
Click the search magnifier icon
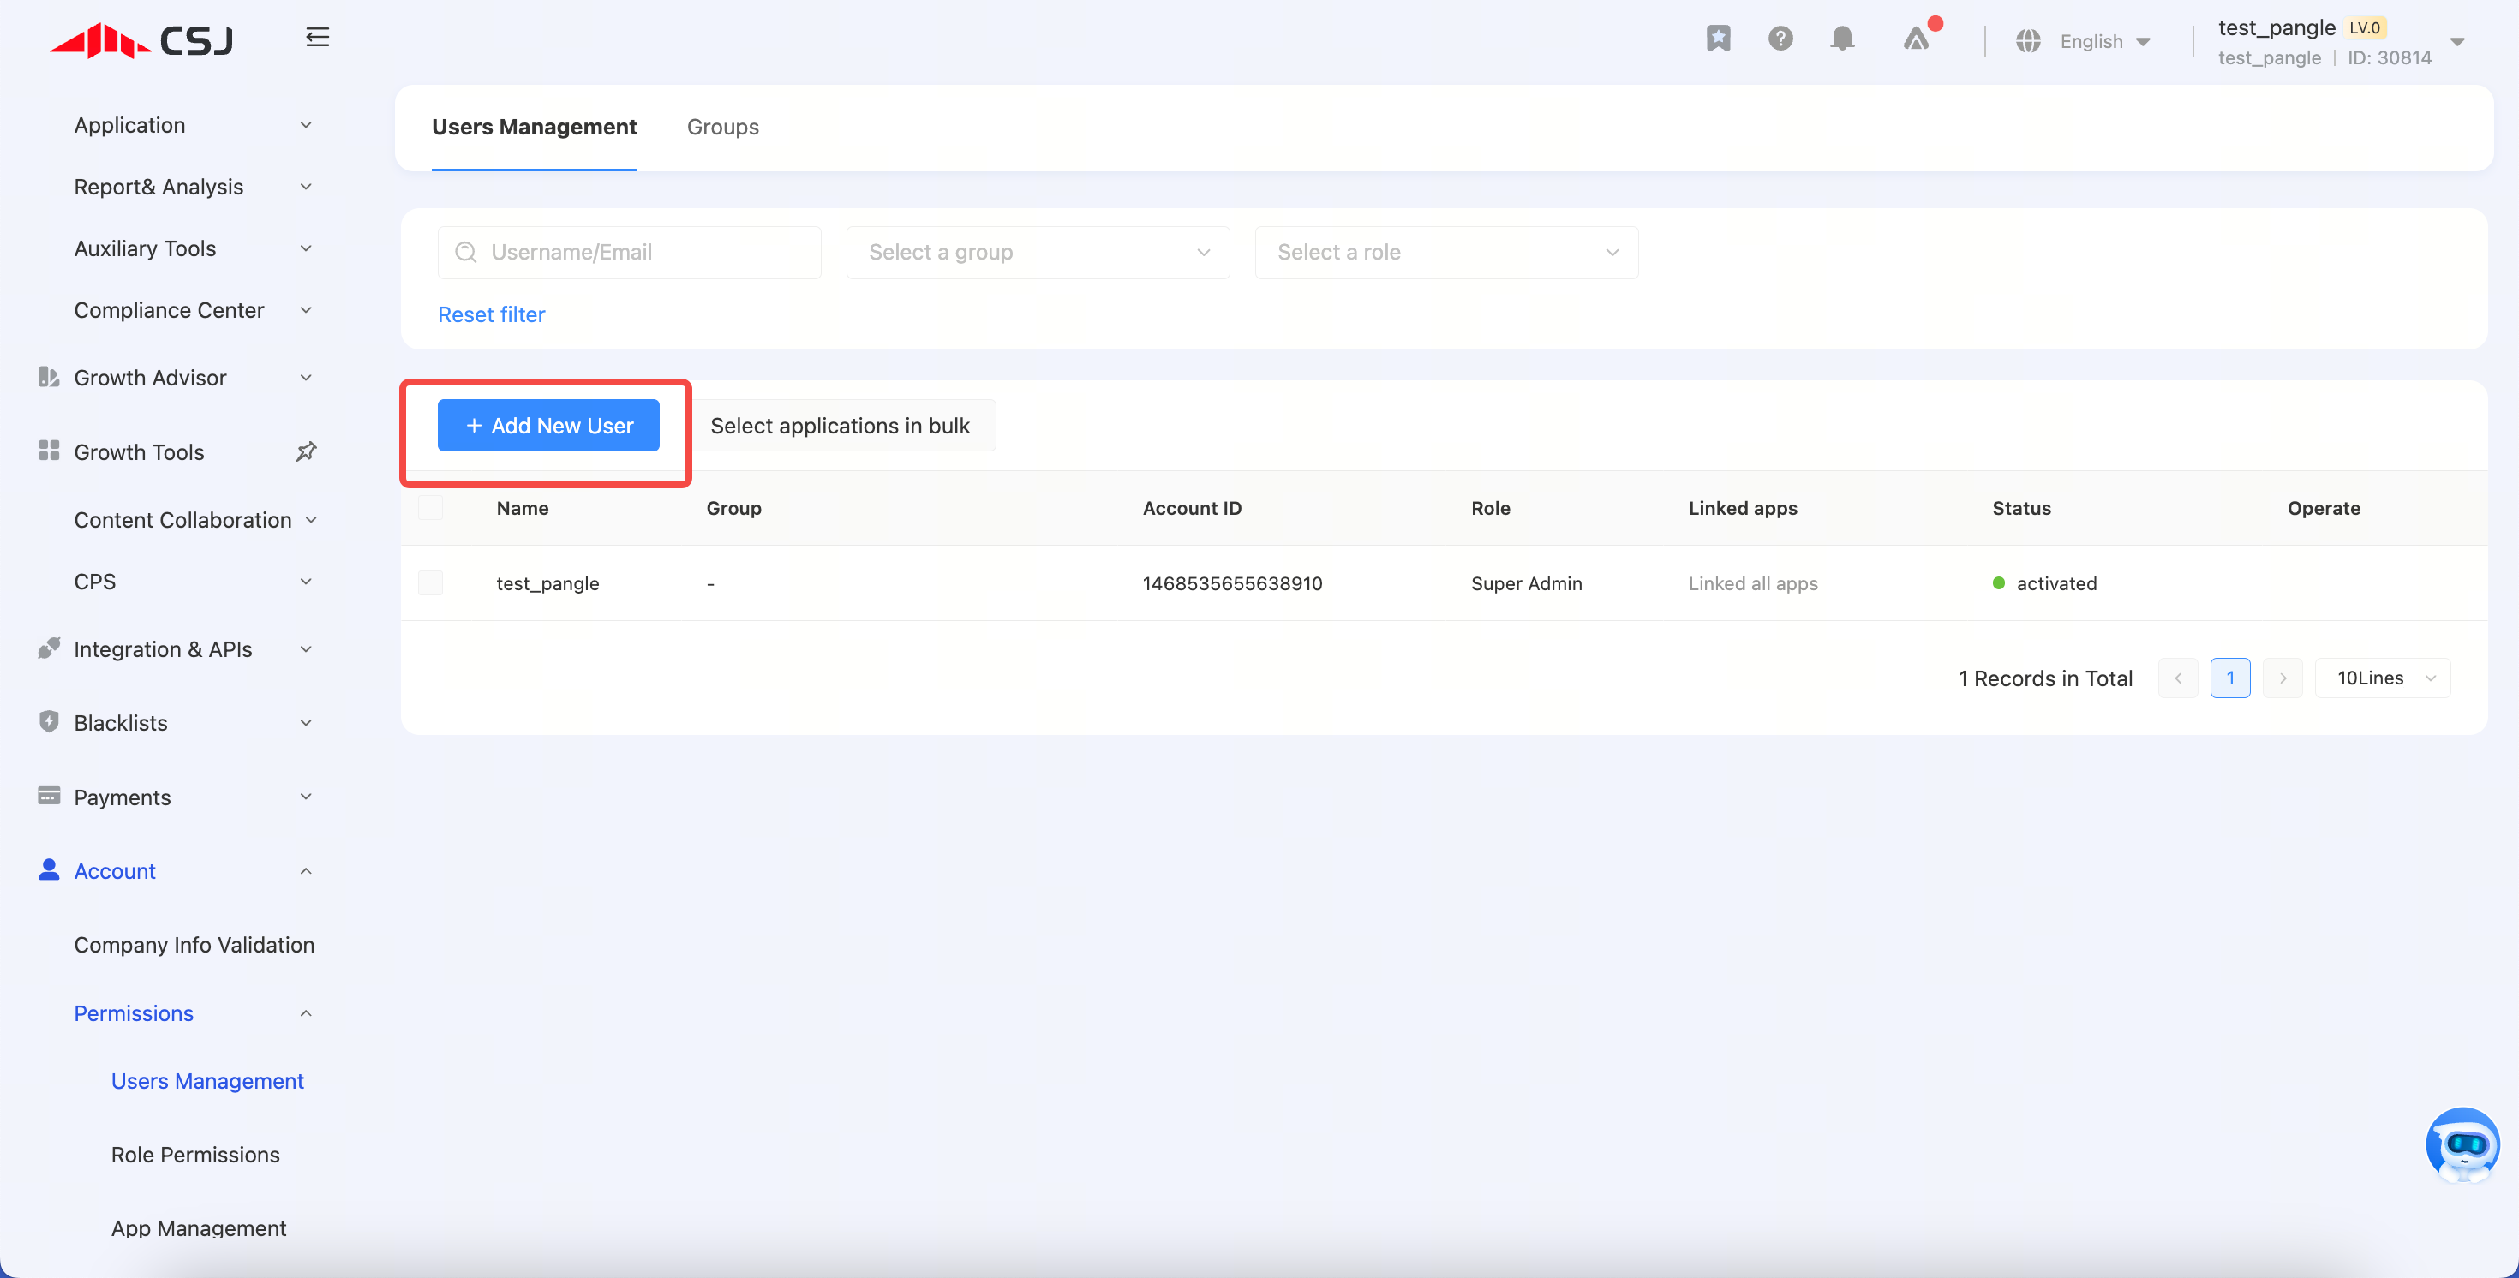pyautogui.click(x=465, y=253)
